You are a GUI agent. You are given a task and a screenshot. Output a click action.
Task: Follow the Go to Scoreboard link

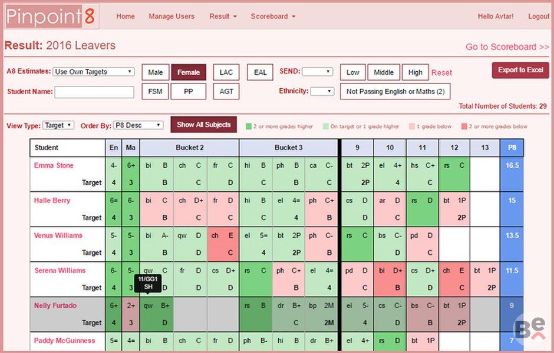pyautogui.click(x=507, y=47)
